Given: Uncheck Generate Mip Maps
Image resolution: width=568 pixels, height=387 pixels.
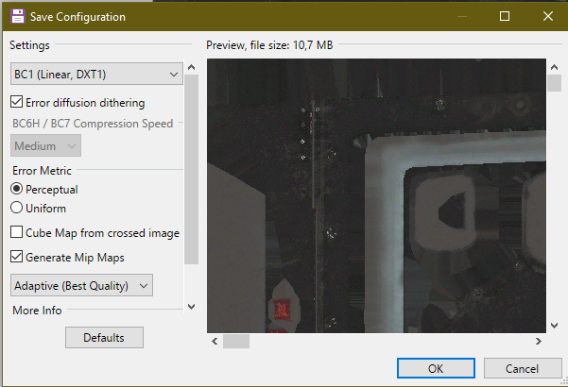Looking at the screenshot, I should click(x=16, y=257).
